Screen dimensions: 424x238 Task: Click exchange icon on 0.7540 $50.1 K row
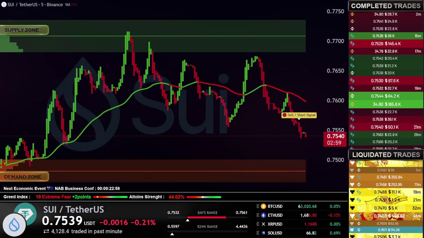click(x=352, y=127)
